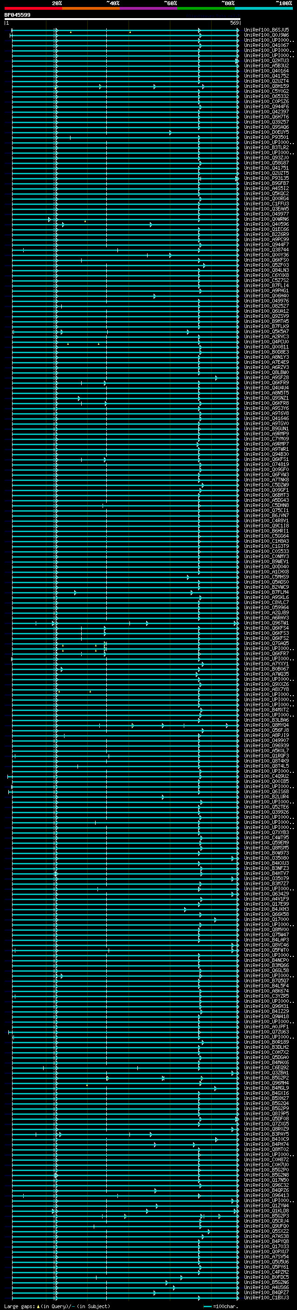Open UniRef100_Q56FJ8 label

click(266, 730)
